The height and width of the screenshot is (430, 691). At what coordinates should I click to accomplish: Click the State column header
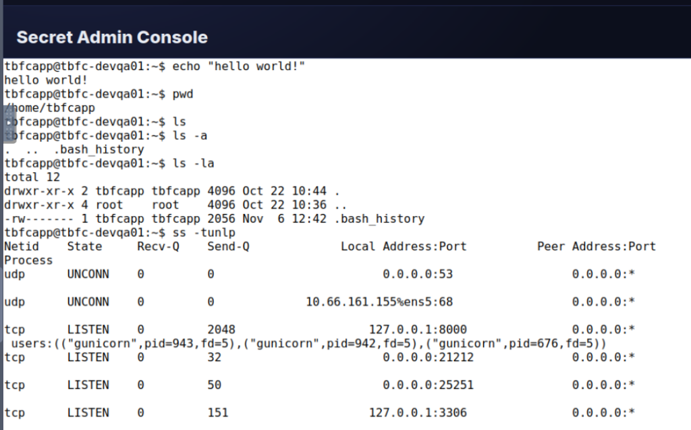[x=84, y=246]
